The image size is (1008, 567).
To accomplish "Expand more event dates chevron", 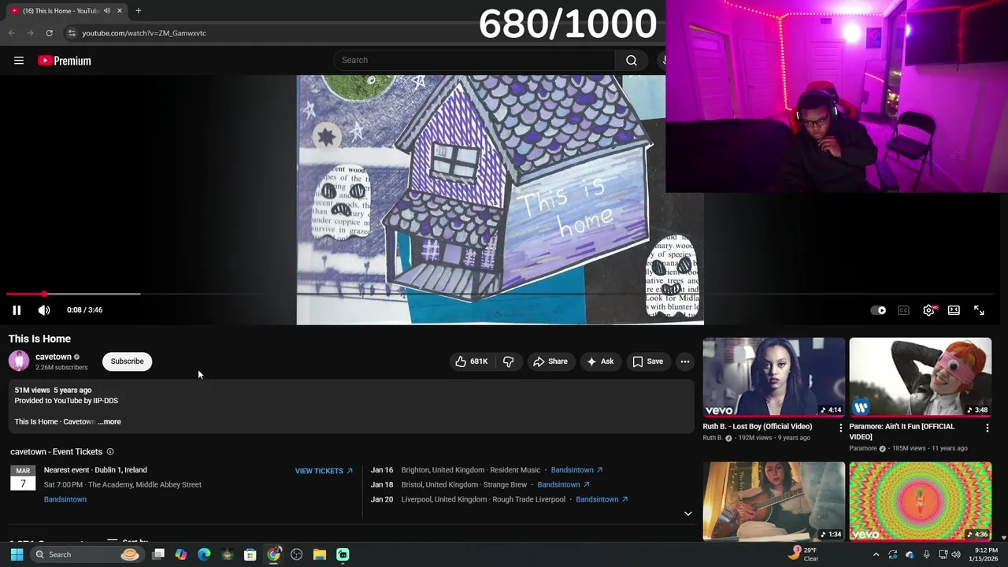I will point(687,513).
